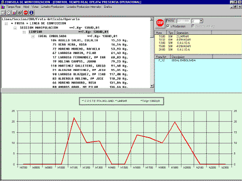Image resolution: width=242 pixels, height=181 pixels.
Task: Click the Operacion column header
Action: pyautogui.click(x=193, y=32)
